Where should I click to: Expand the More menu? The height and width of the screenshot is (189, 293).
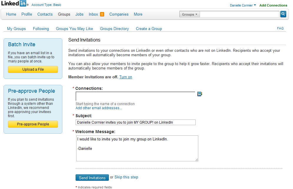click(x=138, y=14)
